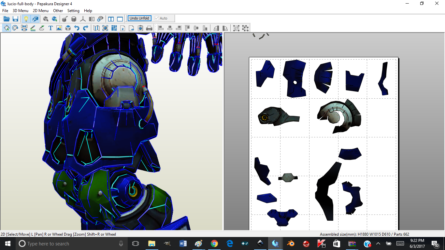
Task: Select the edit flaps pencil tool
Action: [33, 28]
